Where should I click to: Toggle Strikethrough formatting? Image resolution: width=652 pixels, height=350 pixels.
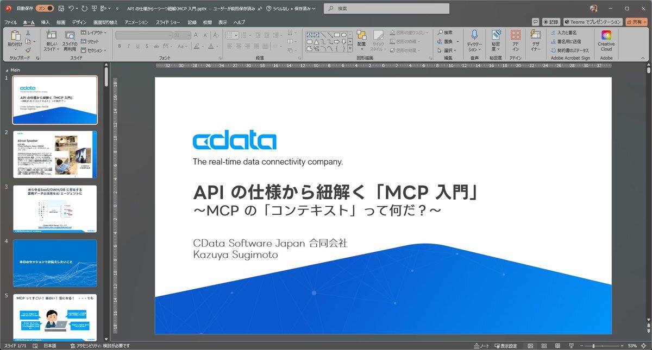tap(157, 46)
